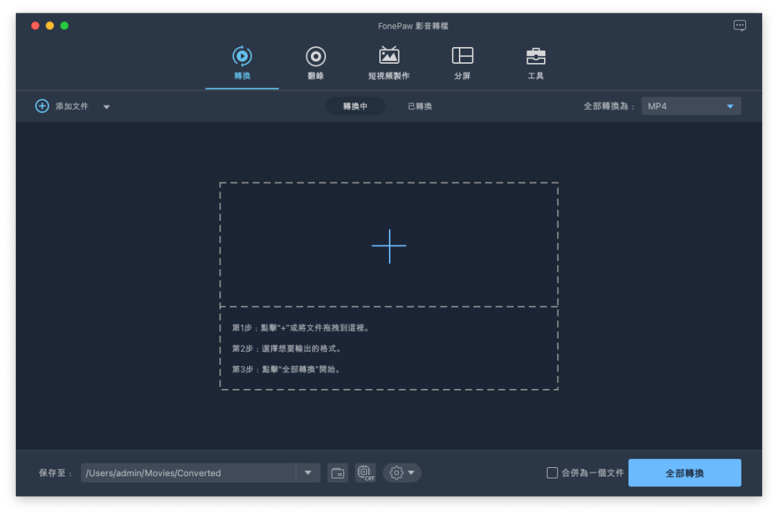The image size is (778, 515).
Task: Click the 添加文件 plus icon
Action: (43, 106)
